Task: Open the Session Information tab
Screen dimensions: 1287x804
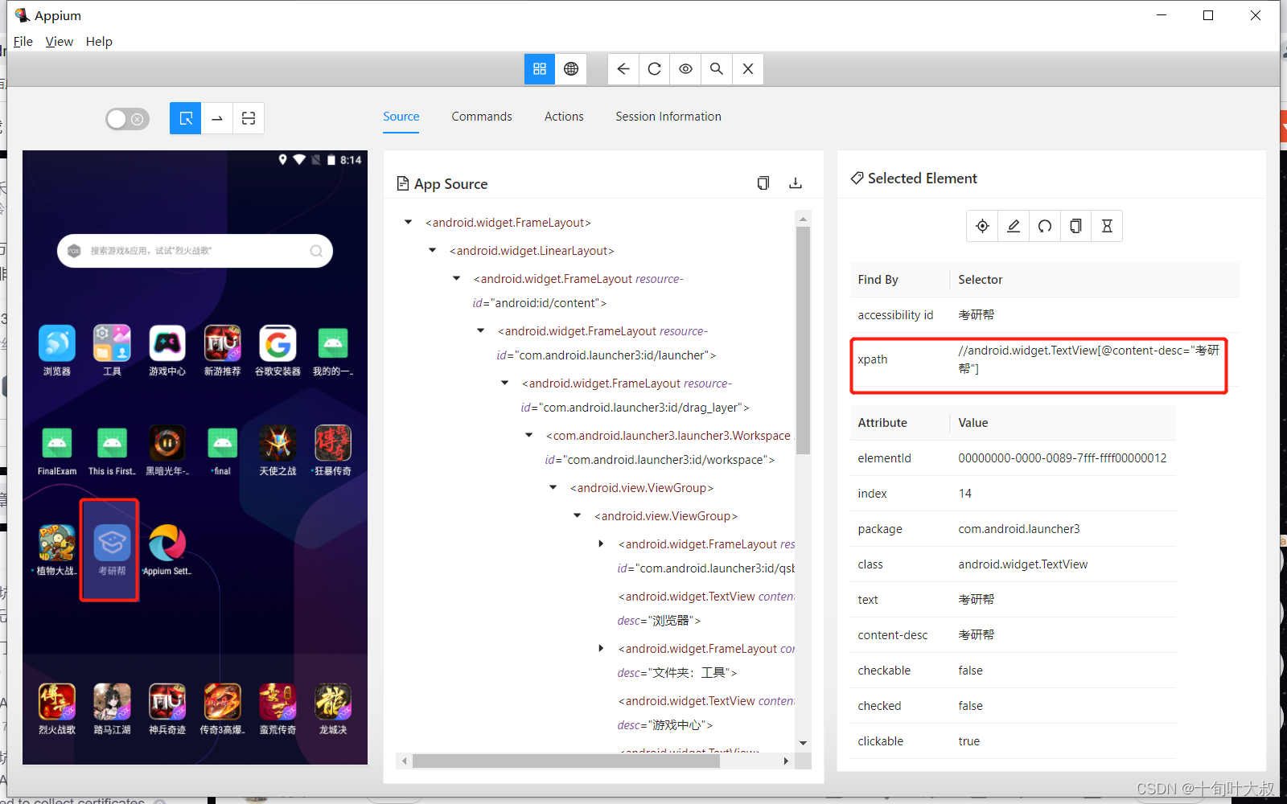Action: click(668, 117)
